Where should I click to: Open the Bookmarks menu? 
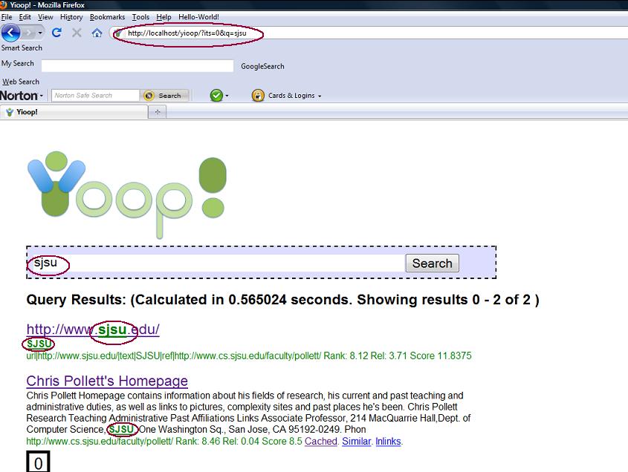point(107,17)
